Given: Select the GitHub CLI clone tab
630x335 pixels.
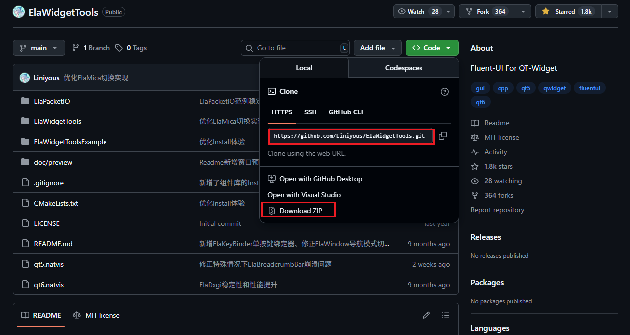Looking at the screenshot, I should 346,112.
